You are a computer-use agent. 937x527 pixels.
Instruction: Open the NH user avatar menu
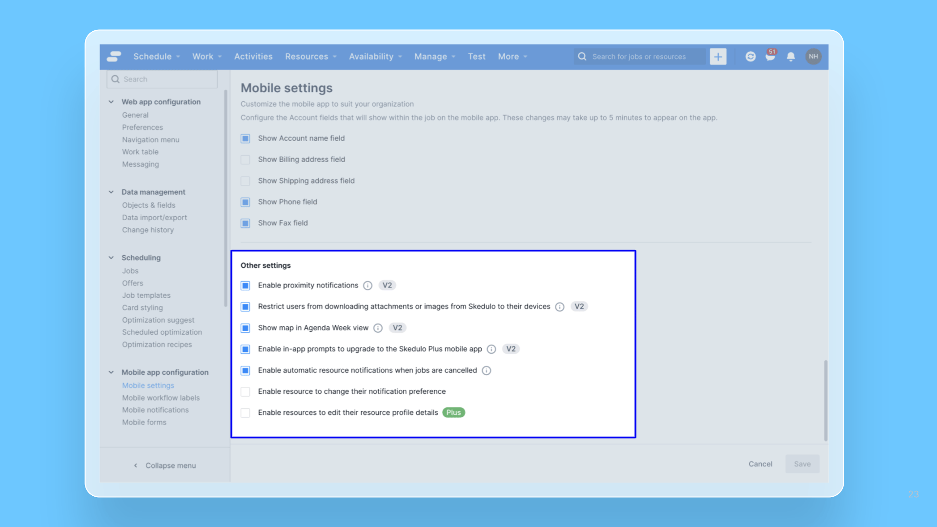(813, 57)
